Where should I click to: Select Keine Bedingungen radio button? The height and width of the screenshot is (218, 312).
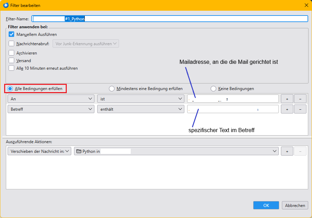coord(213,89)
